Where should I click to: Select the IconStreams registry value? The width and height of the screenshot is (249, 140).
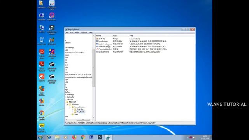coord(103,41)
